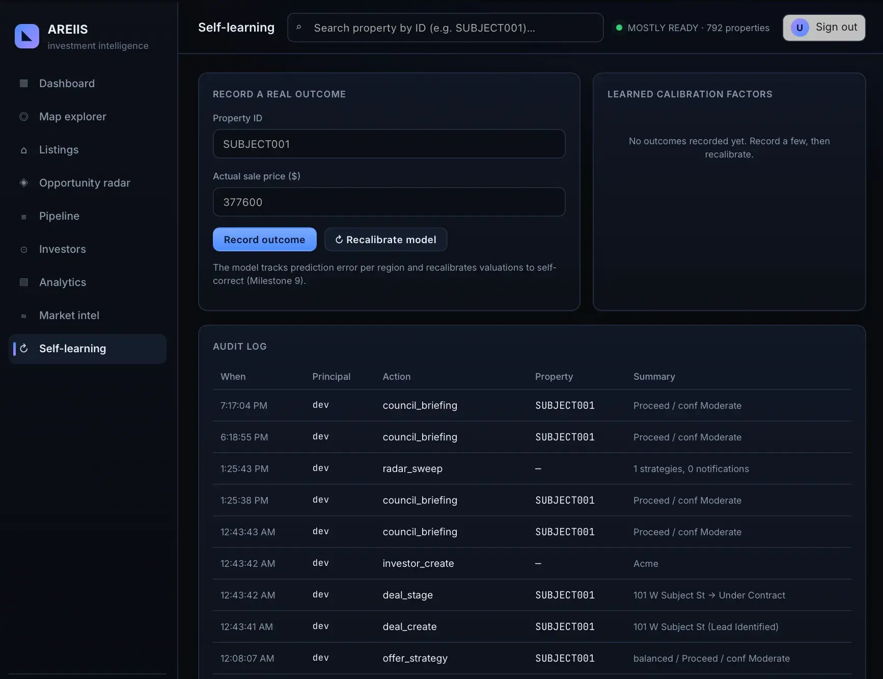
Task: Click the deal_create action entry
Action: [x=409, y=626]
